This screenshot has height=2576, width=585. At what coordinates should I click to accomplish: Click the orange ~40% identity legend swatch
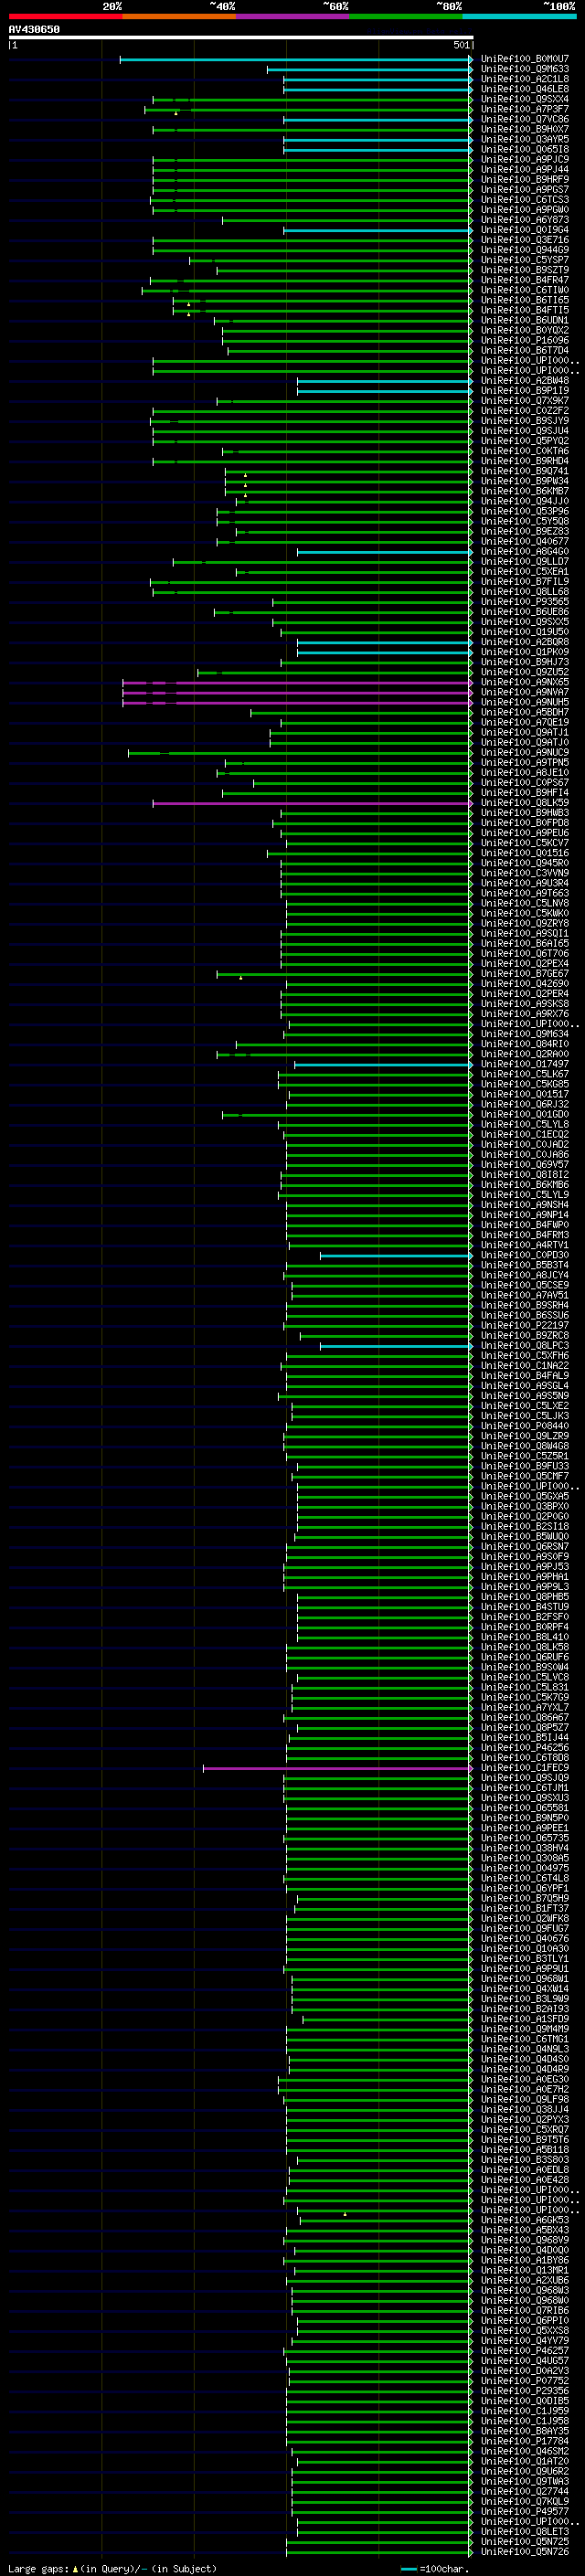[x=178, y=16]
